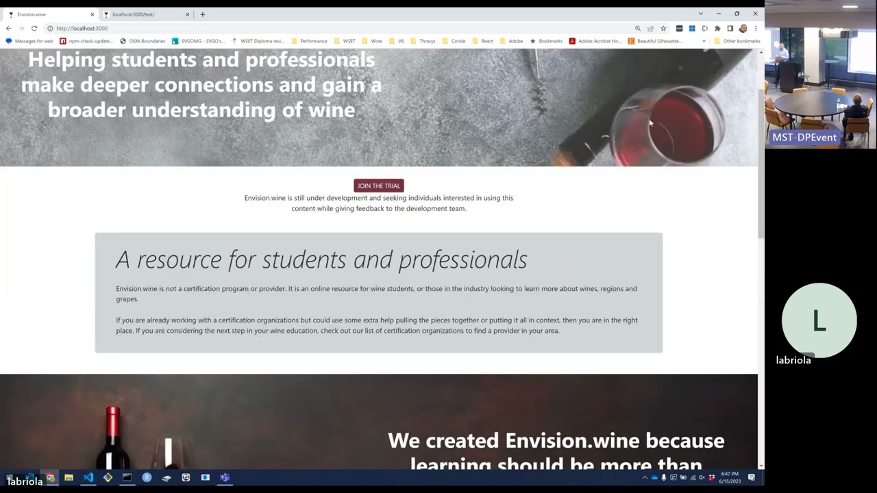Open the SVGOMG bookmark

(199, 41)
